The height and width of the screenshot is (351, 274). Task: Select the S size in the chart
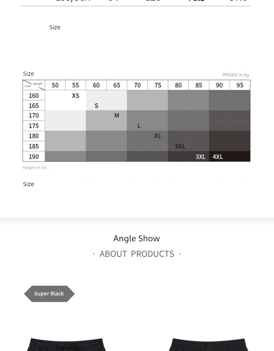(96, 106)
